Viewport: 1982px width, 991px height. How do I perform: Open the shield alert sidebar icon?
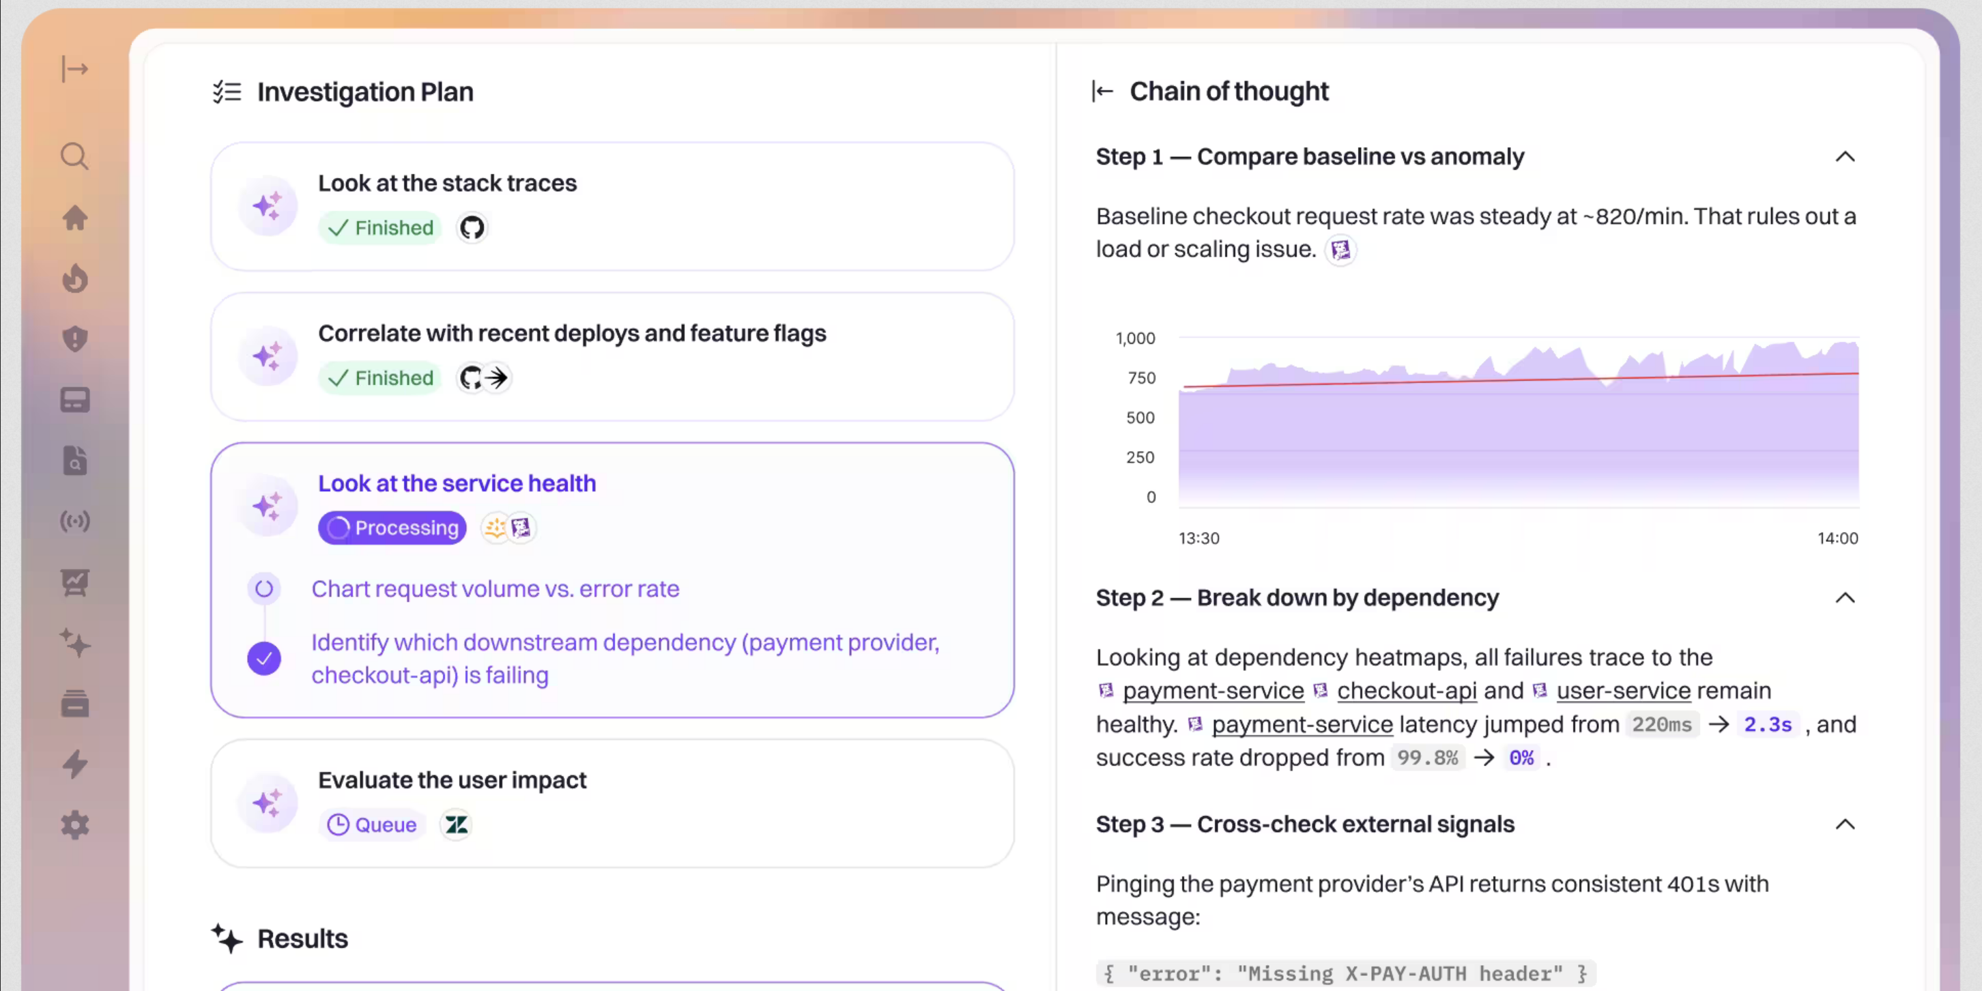tap(74, 339)
